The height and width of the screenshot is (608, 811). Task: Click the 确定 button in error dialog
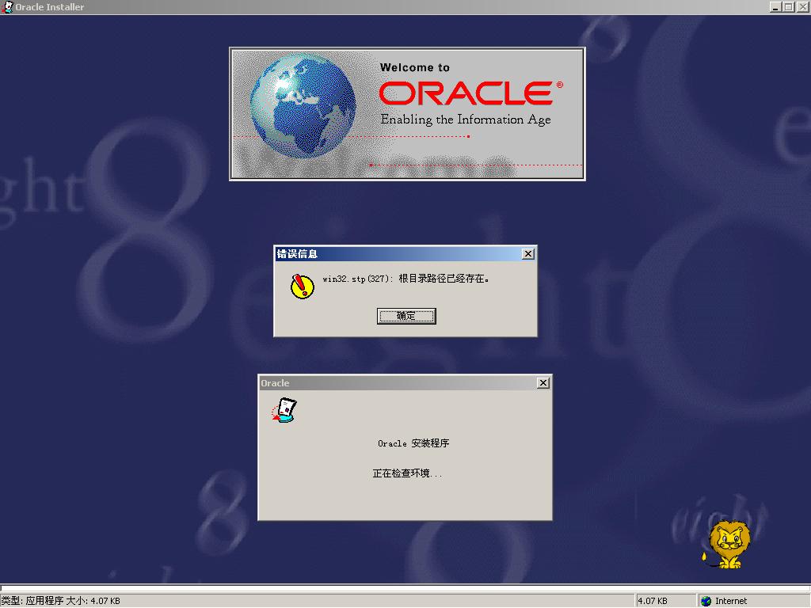click(406, 316)
